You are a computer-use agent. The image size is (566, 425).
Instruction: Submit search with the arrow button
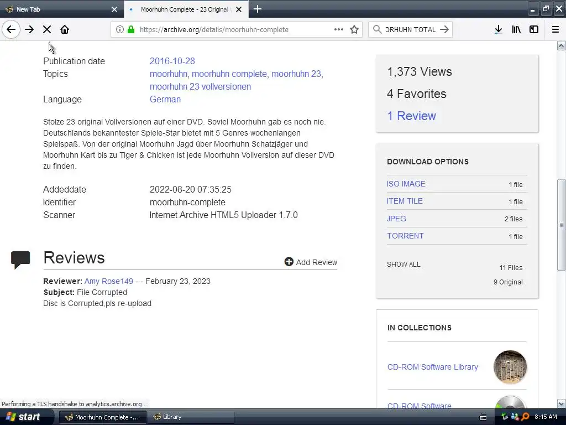pyautogui.click(x=444, y=29)
